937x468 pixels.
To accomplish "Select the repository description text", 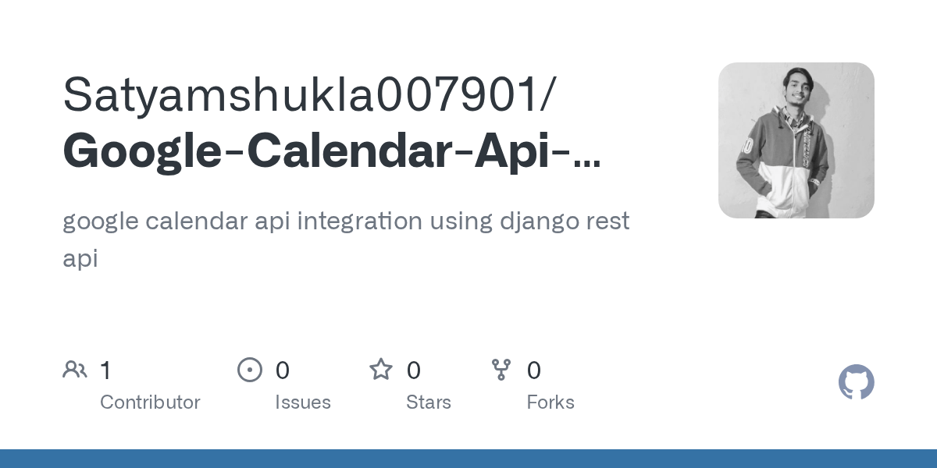I will (x=346, y=239).
